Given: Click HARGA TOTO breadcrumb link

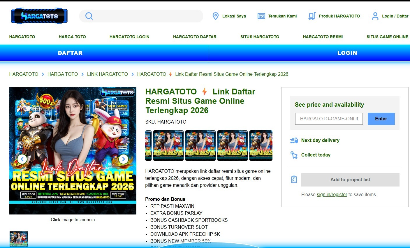Looking at the screenshot, I should coord(63,74).
